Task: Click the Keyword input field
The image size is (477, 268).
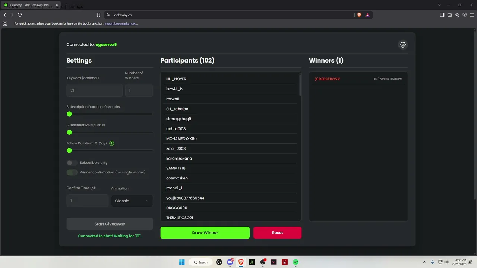Action: [95, 90]
